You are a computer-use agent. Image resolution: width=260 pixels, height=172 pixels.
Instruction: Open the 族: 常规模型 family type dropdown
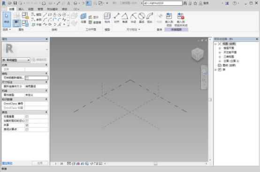16,60
